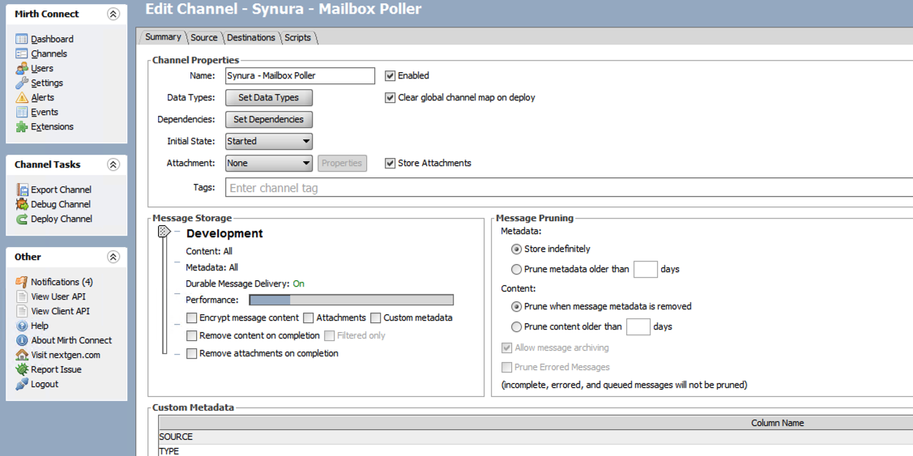Image resolution: width=913 pixels, height=456 pixels.
Task: Enable Remove attachments on completion
Action: tap(191, 353)
